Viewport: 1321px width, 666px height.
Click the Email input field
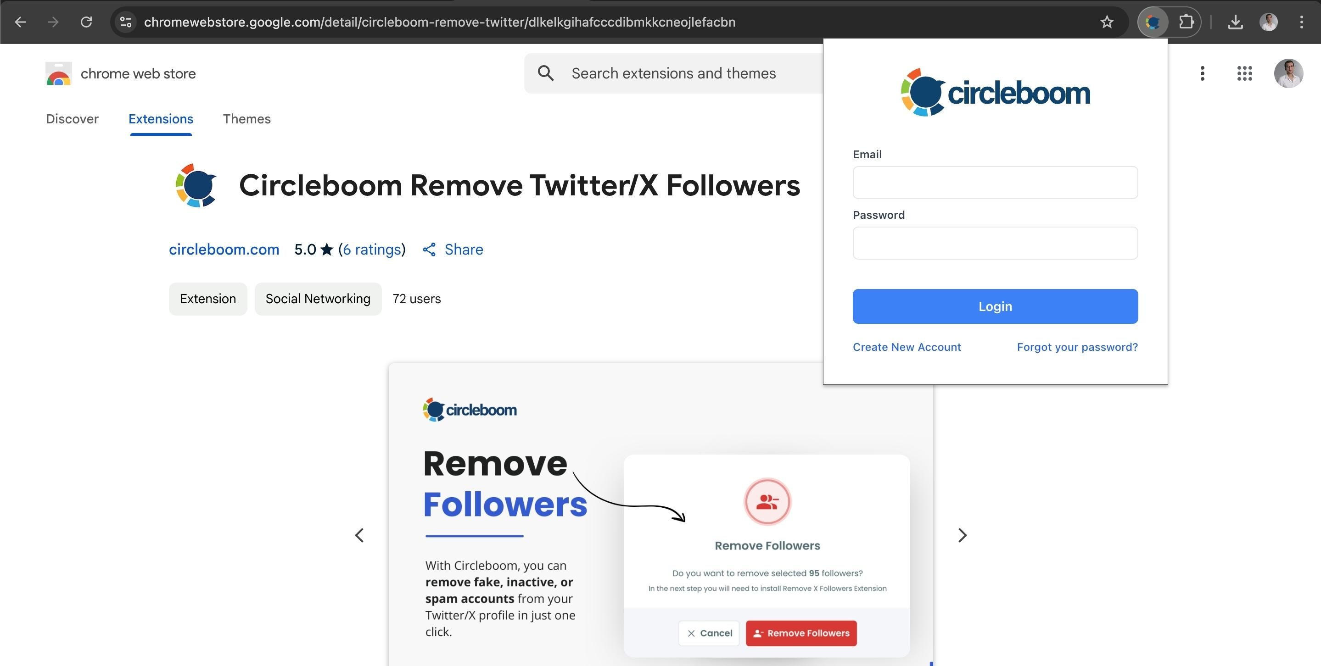996,182
